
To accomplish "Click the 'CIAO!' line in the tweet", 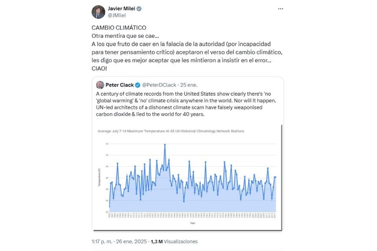I will pyautogui.click(x=100, y=69).
